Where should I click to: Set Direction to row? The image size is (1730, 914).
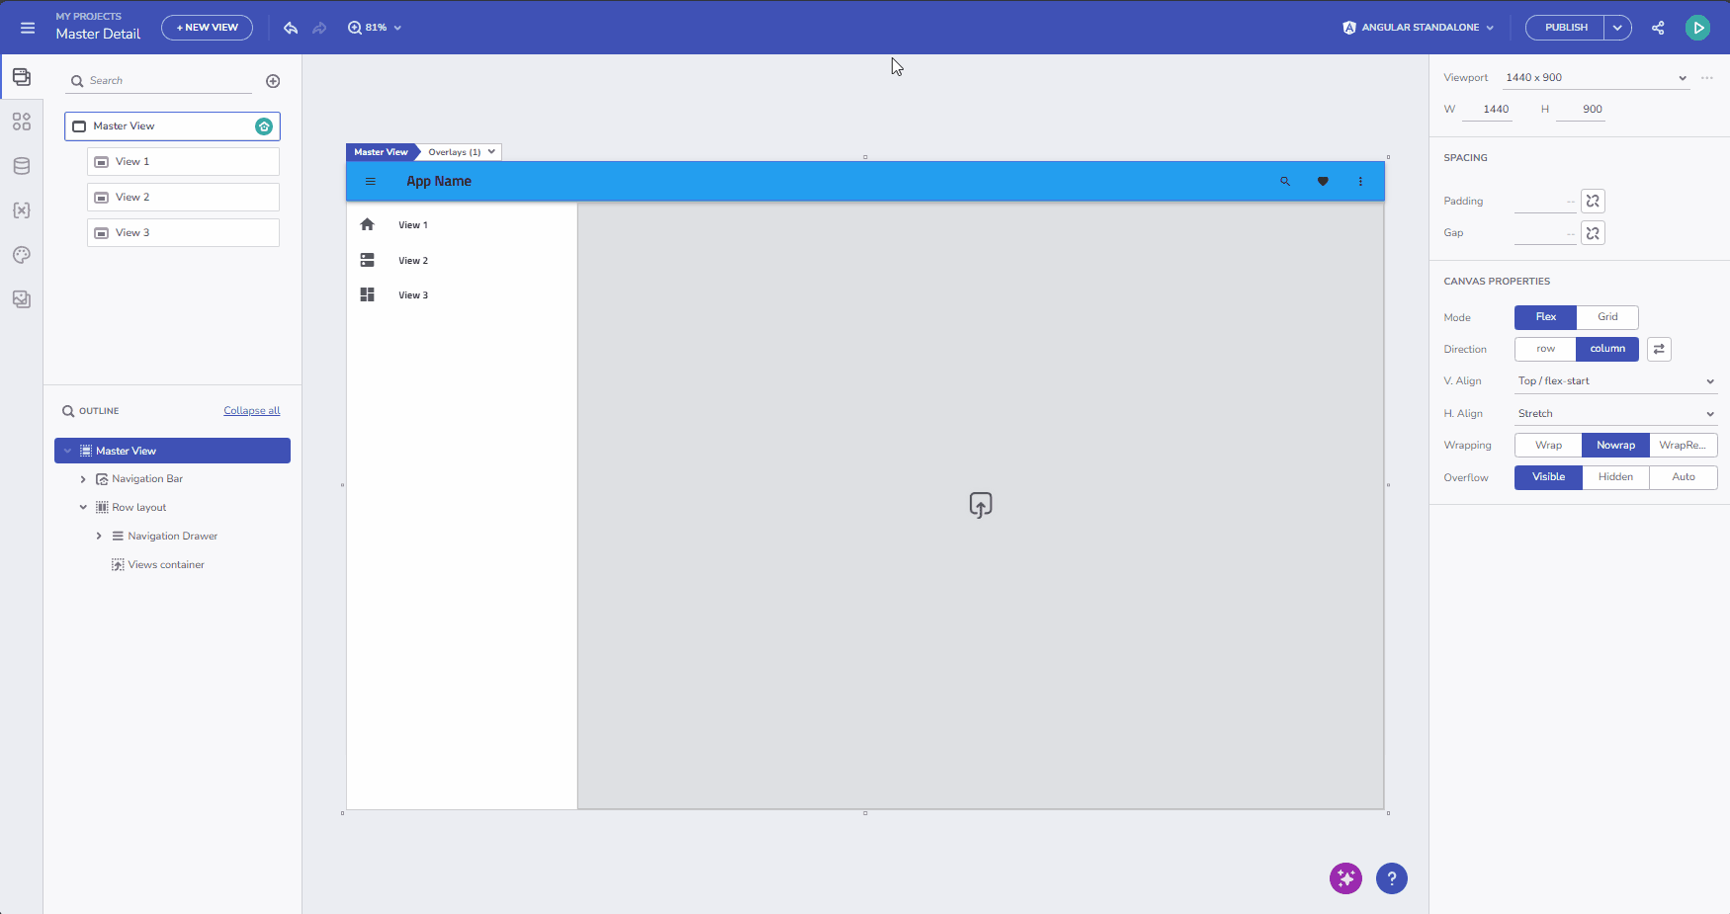click(1545, 349)
